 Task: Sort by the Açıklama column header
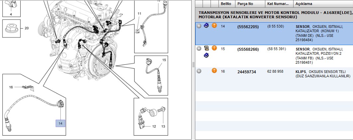tap(323, 4)
